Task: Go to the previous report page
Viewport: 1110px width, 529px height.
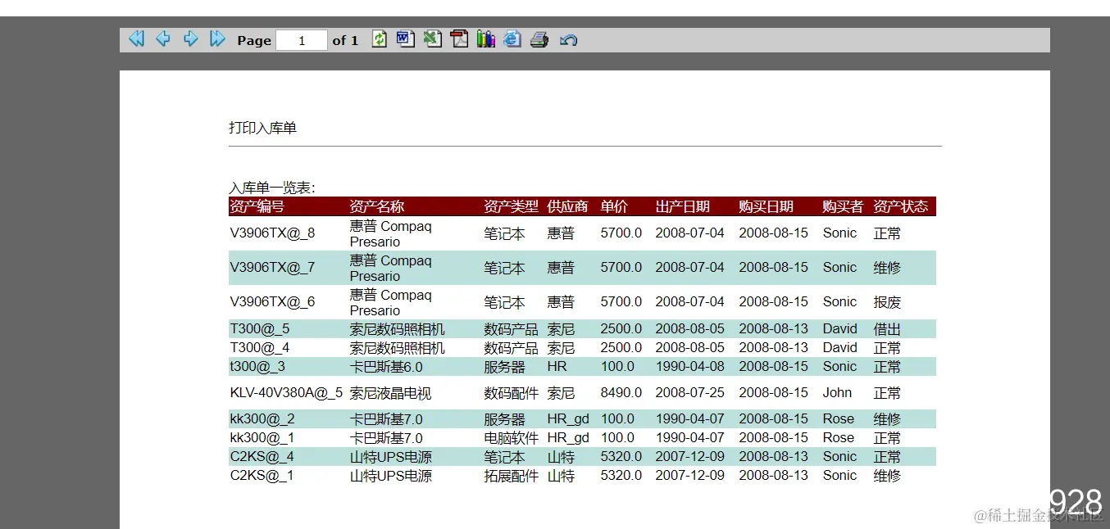Action: (x=163, y=38)
